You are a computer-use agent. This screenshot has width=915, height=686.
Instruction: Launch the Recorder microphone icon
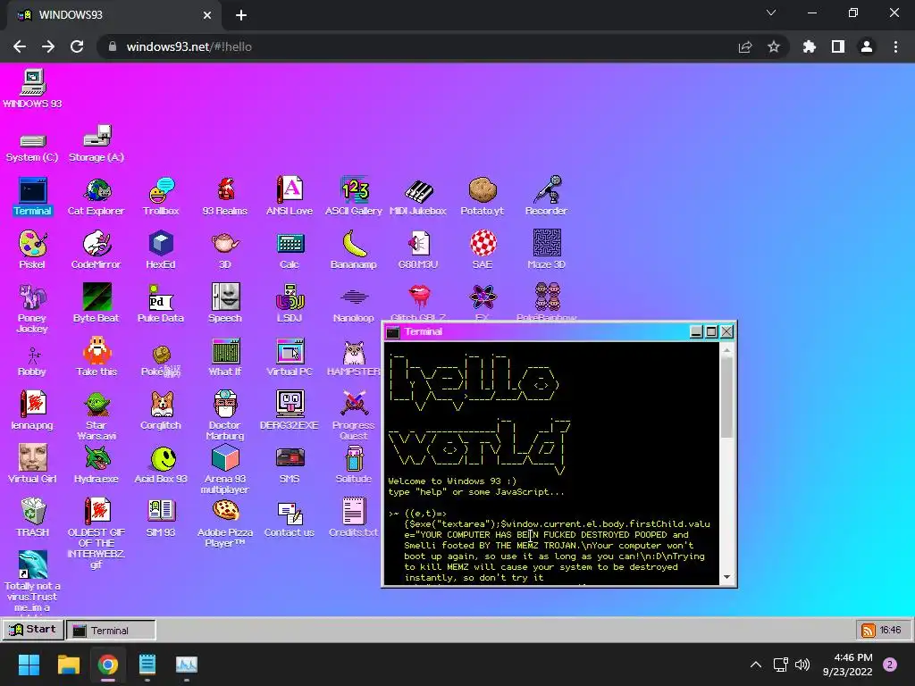point(547,189)
